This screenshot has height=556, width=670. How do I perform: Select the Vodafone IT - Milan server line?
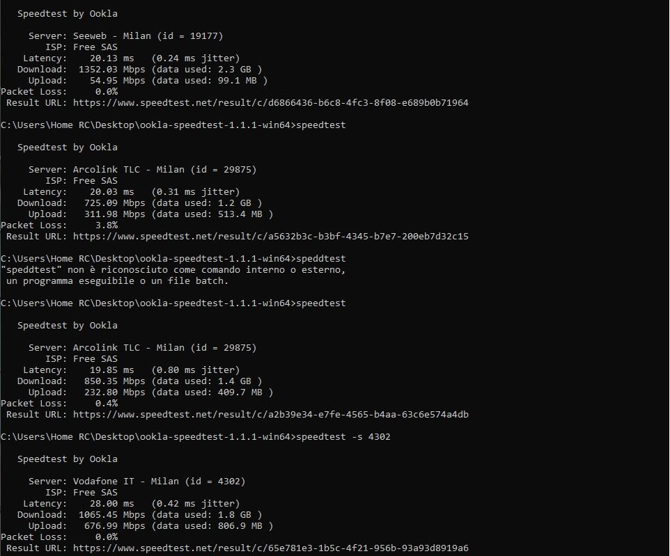(159, 482)
